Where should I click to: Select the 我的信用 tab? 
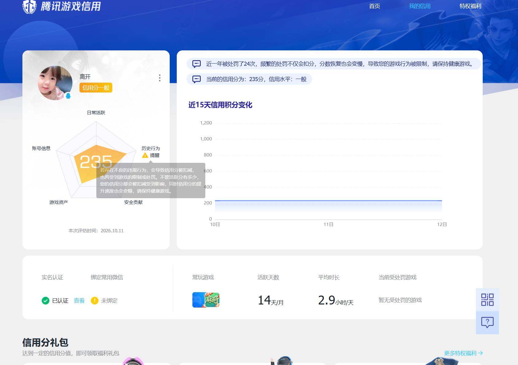click(419, 6)
